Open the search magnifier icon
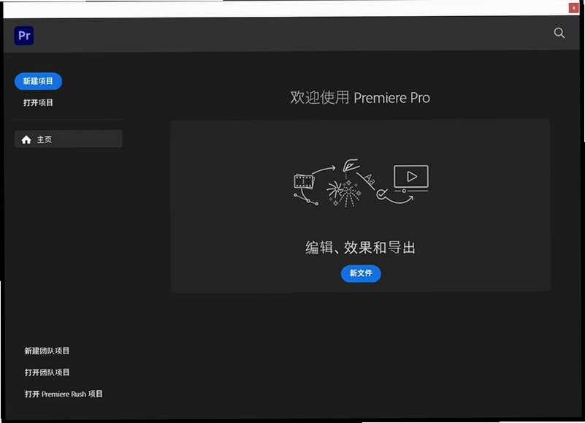This screenshot has height=423, width=585. point(559,33)
